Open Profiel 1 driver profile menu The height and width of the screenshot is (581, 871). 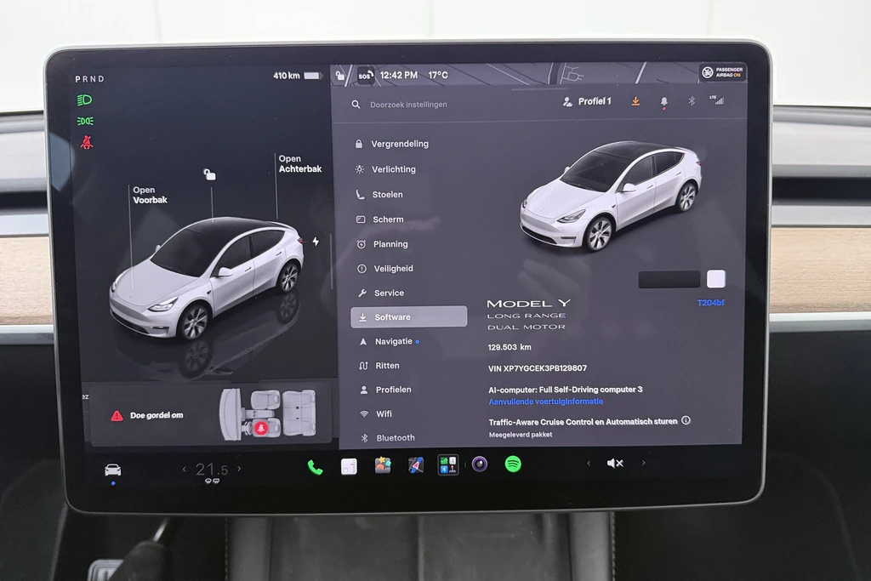coord(587,101)
